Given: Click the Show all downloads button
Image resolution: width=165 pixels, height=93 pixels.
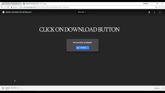Looking at the screenshot, I should click(157, 88).
